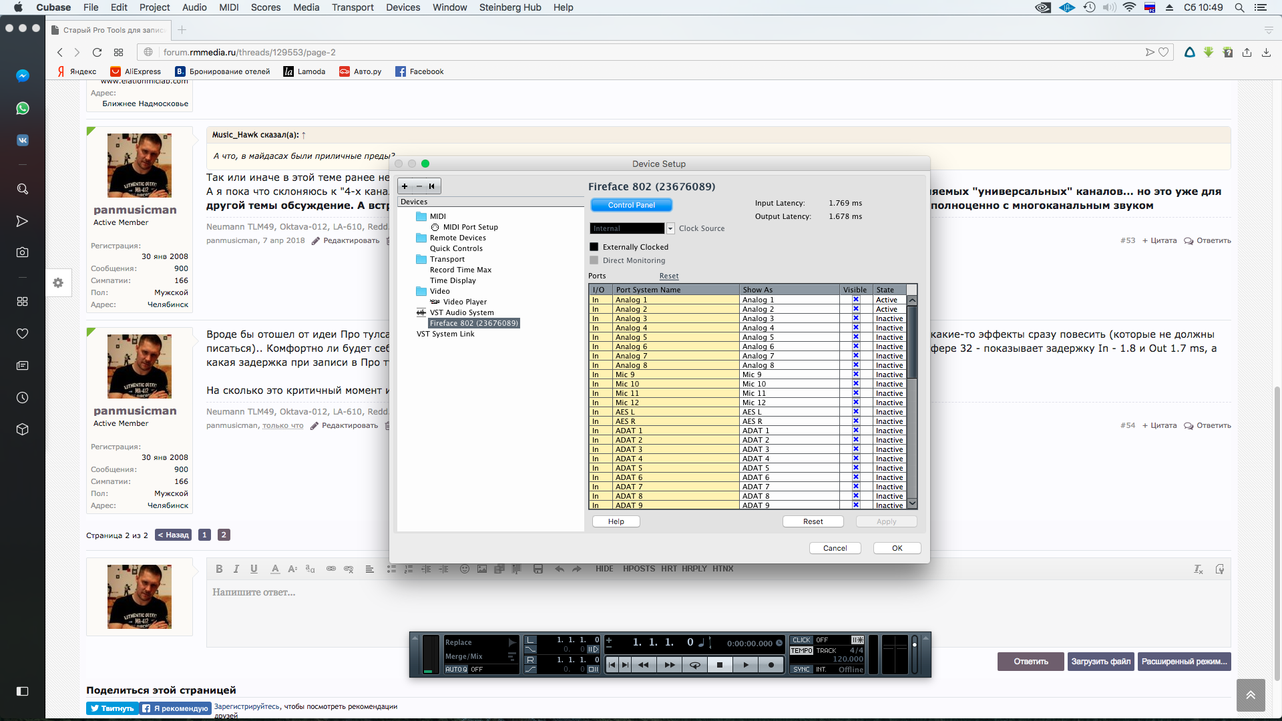Fast forward using the transport panel
The height and width of the screenshot is (721, 1282).
click(670, 665)
